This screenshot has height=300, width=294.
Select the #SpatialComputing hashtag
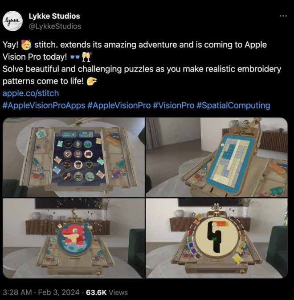[234, 105]
